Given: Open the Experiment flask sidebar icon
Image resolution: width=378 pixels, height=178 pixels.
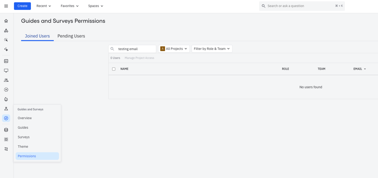Looking at the screenshot, I should [6, 109].
